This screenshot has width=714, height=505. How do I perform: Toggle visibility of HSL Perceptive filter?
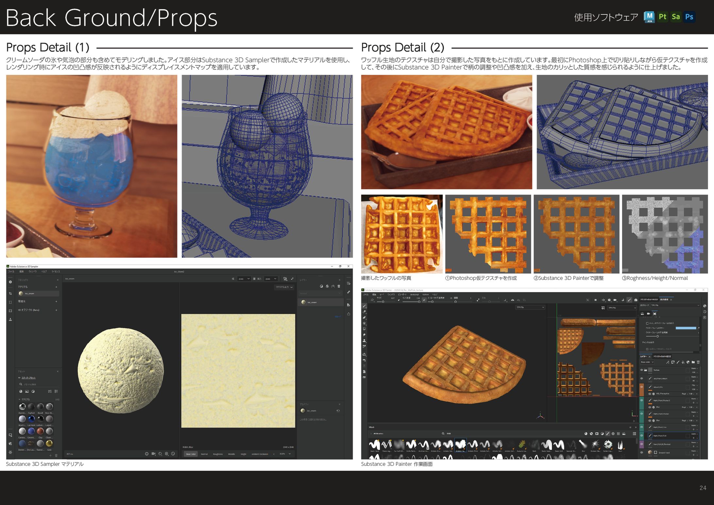(650, 394)
